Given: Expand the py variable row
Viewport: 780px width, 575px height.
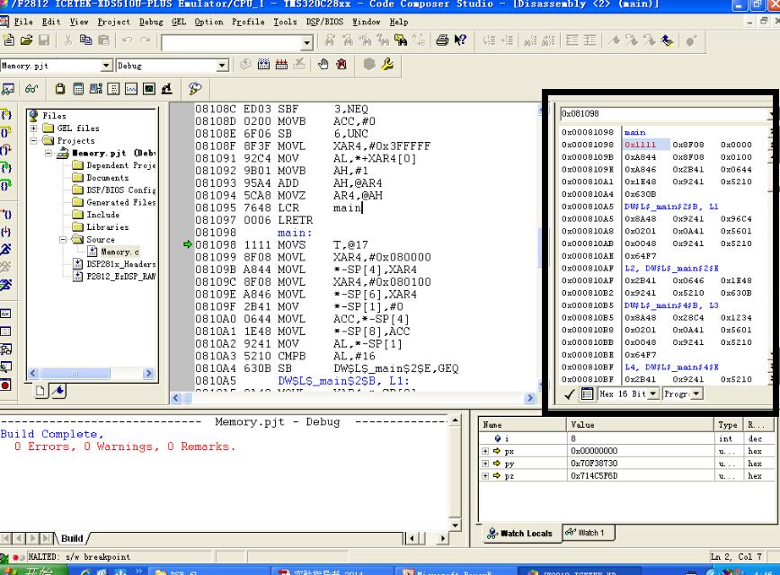Looking at the screenshot, I should click(x=485, y=464).
